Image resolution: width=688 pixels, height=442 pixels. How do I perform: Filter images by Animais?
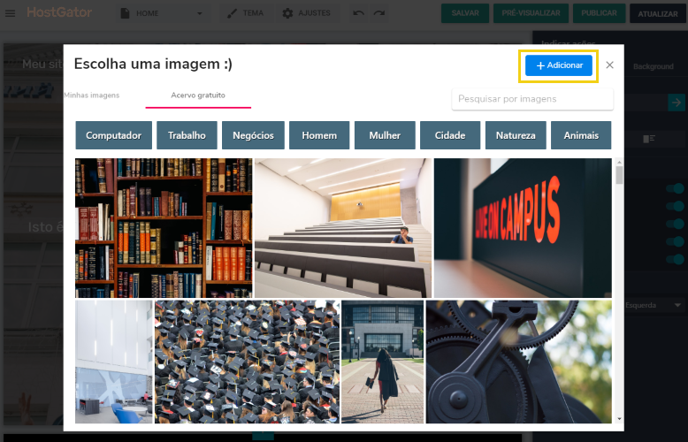coord(581,135)
